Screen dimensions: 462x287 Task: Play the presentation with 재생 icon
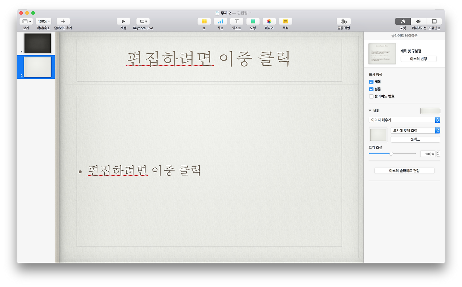(x=123, y=21)
